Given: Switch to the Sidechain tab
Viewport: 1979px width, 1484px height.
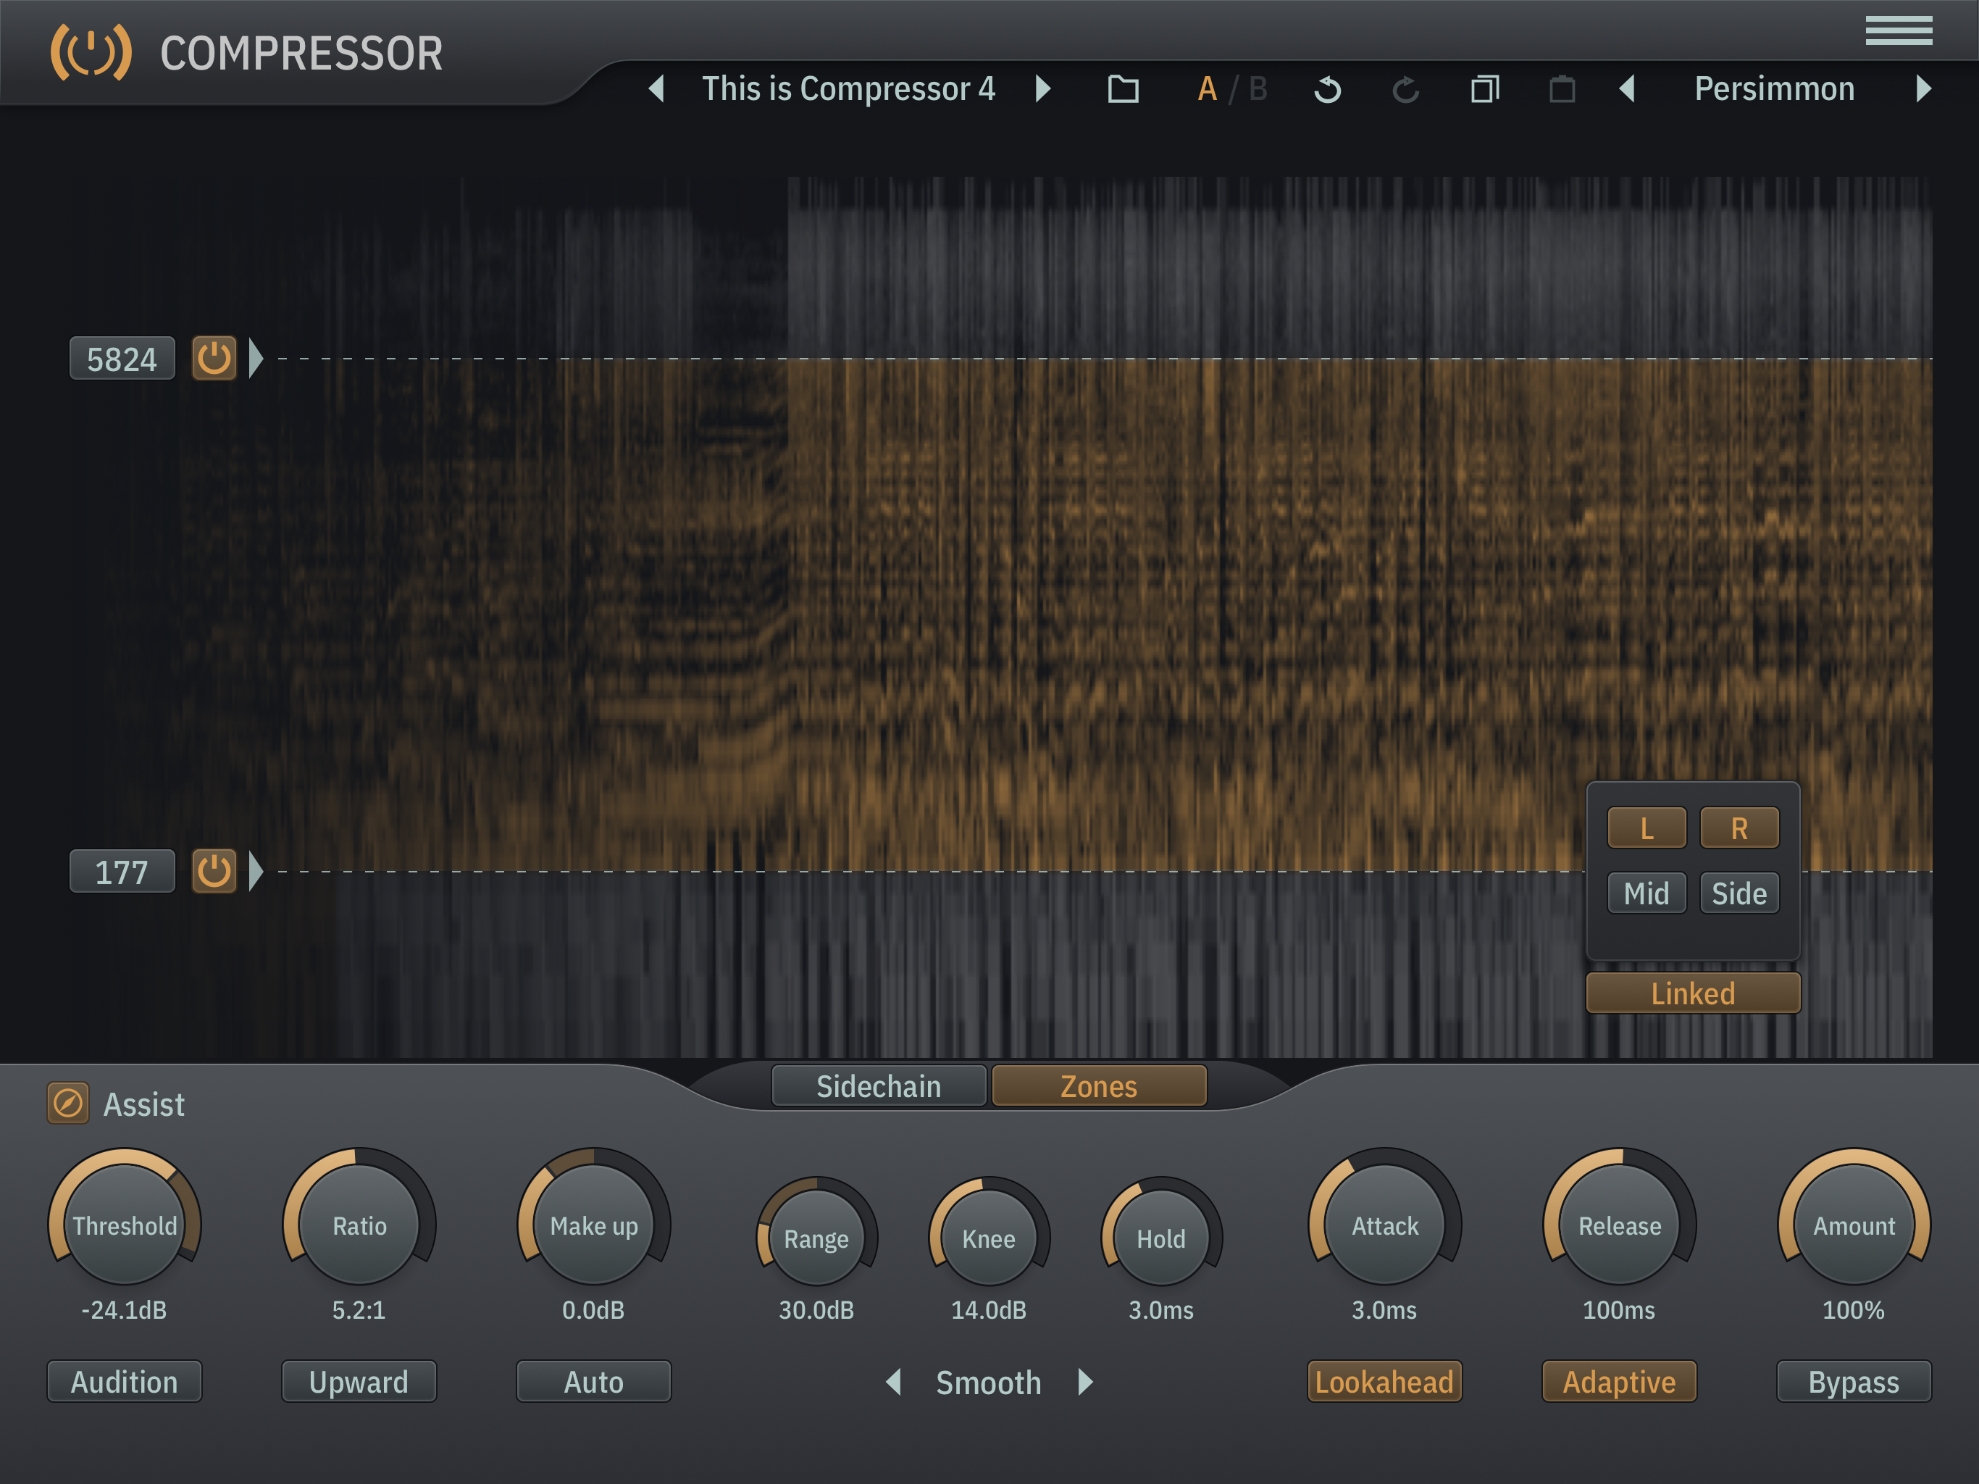Looking at the screenshot, I should click(879, 1085).
